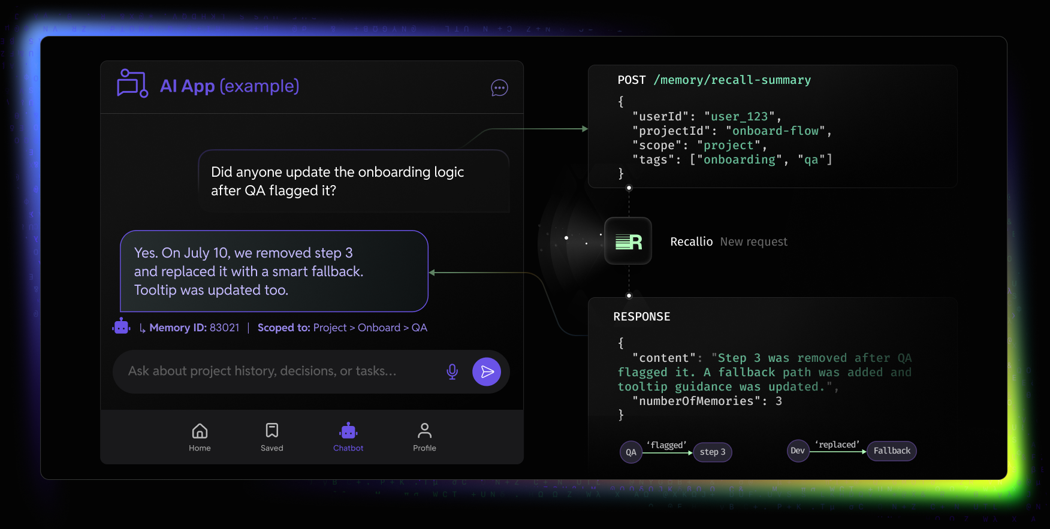Click the 'AI App (example)' title
The image size is (1050, 529).
tap(230, 86)
